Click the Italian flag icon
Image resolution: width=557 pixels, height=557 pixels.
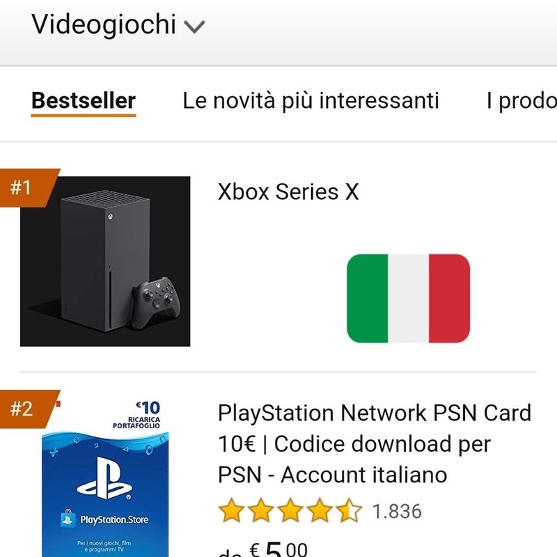408,298
